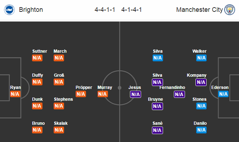Open the Brighton team name link
239x142 pixels.
[31, 10]
